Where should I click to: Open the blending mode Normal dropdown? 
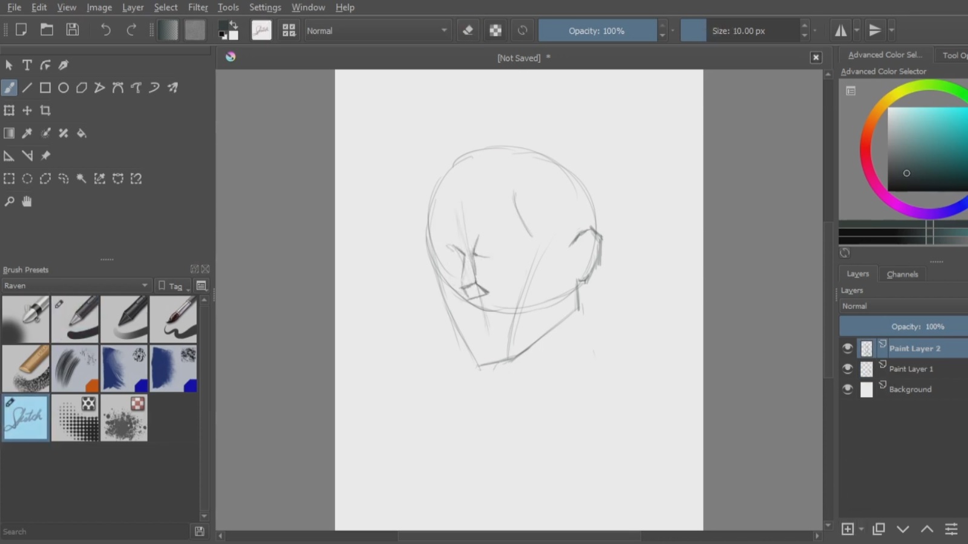click(378, 31)
